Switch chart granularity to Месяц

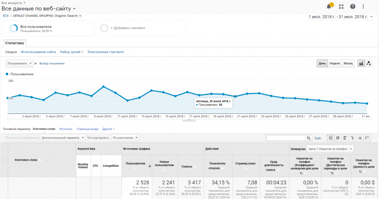pyautogui.click(x=348, y=64)
